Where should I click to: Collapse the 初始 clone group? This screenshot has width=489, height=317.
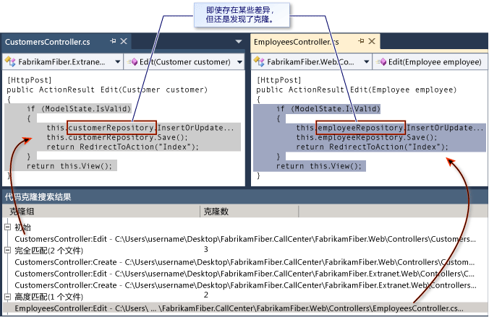(x=8, y=227)
